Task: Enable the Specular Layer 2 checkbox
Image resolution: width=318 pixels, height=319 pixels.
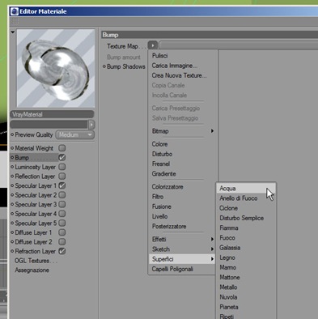Action: 62,195
